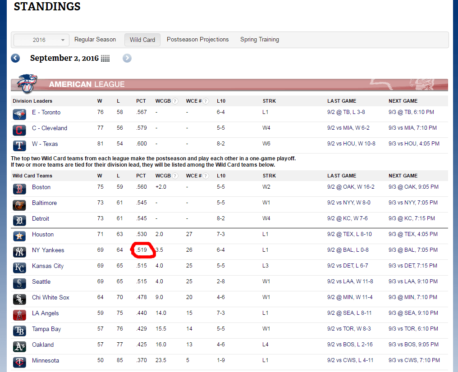Click the Houston Astros logo icon
This screenshot has width=458, height=372.
[x=19, y=236]
